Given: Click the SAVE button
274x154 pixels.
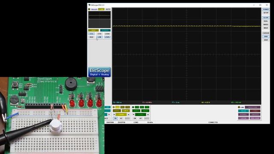Looking at the screenshot, I should click(x=266, y=40).
